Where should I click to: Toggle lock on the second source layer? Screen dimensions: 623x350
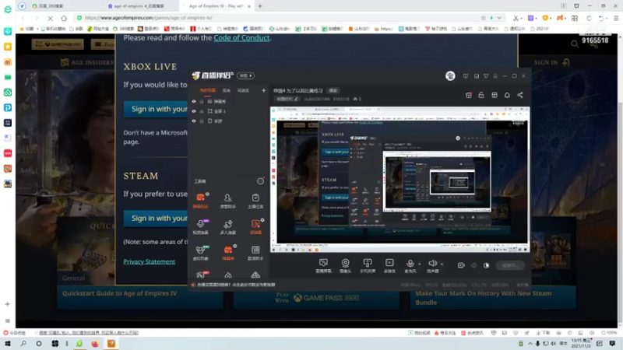click(202, 111)
